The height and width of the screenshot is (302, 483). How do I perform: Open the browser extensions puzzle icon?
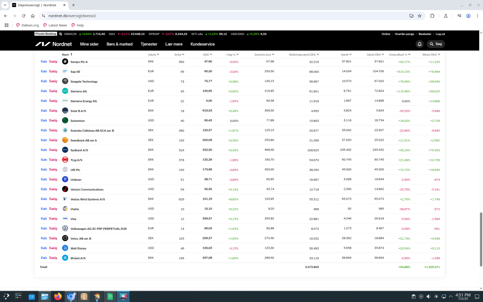tap(432, 16)
